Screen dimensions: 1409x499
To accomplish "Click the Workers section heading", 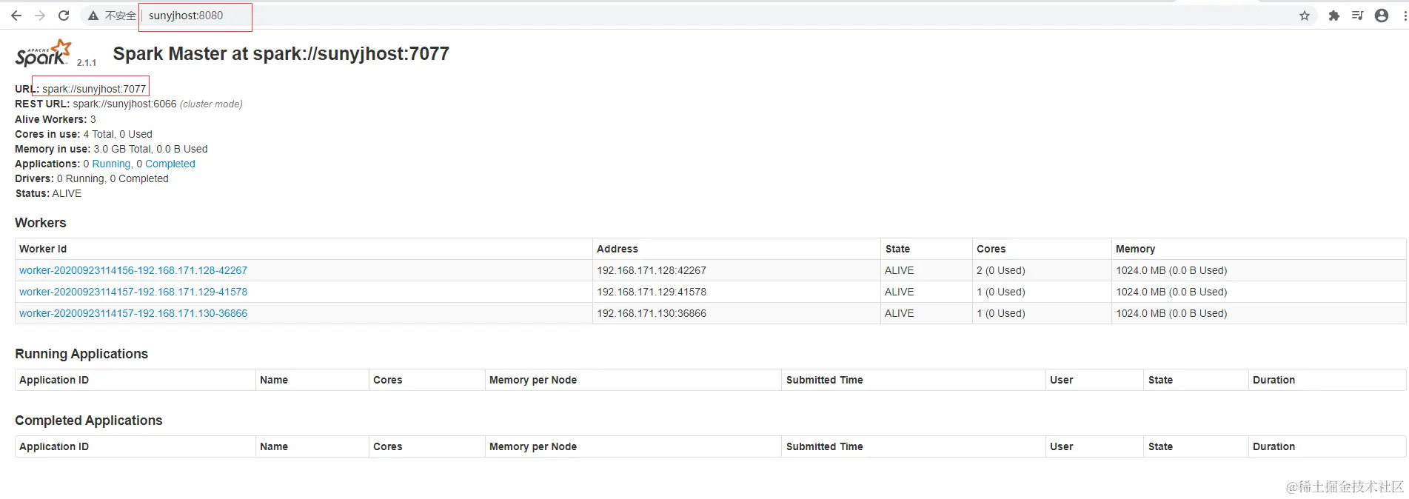I will coord(41,223).
